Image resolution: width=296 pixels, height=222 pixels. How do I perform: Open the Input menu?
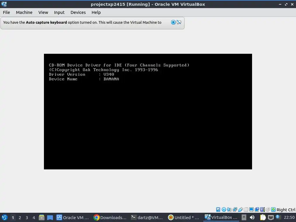coord(59,12)
